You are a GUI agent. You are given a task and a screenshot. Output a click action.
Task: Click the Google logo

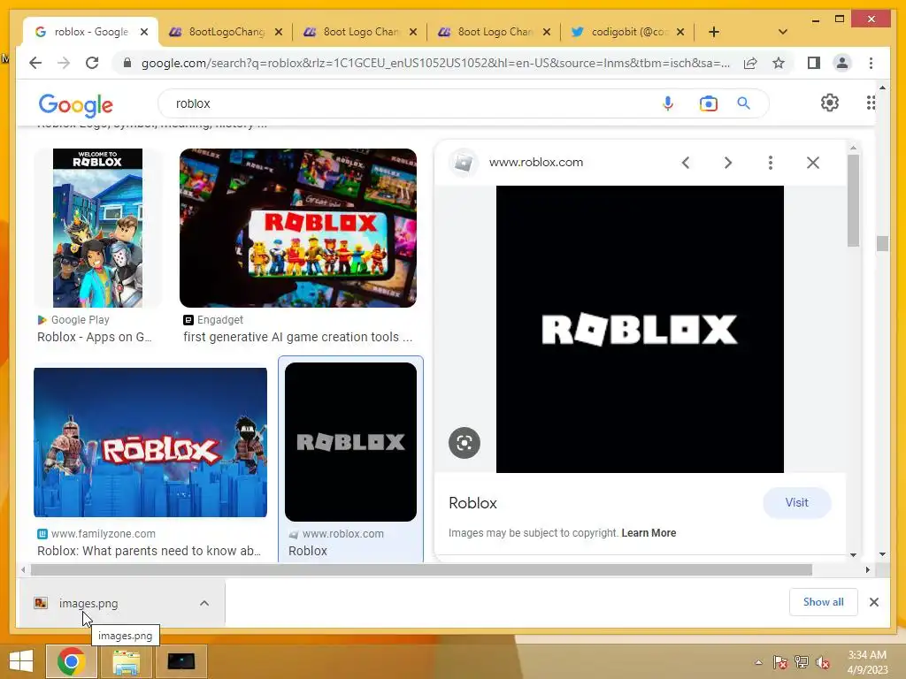coord(76,104)
